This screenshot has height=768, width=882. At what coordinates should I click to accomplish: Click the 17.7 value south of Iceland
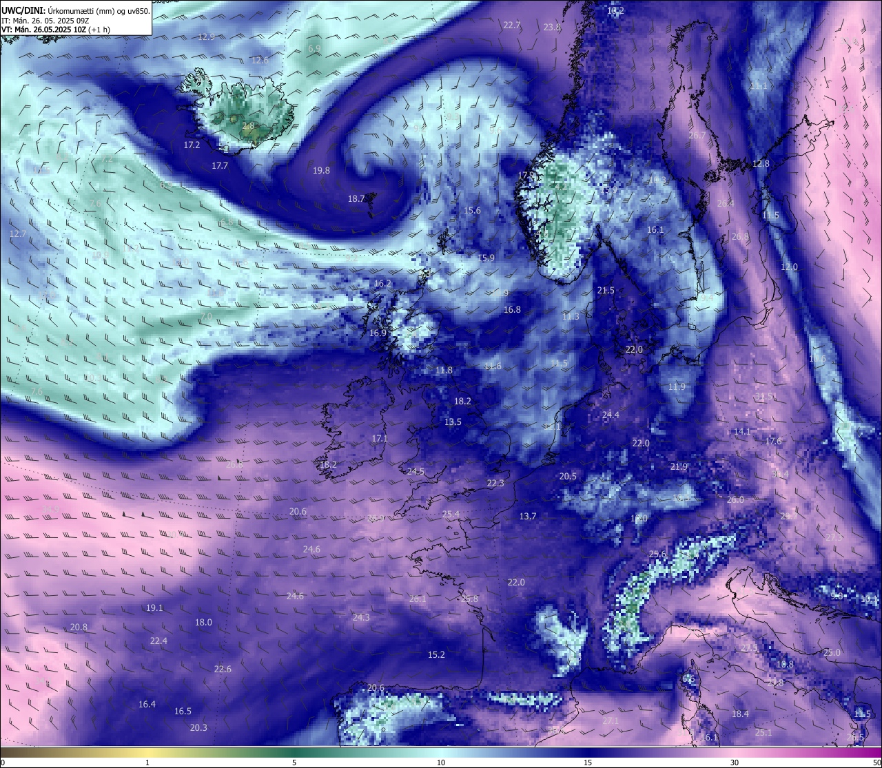pos(220,166)
